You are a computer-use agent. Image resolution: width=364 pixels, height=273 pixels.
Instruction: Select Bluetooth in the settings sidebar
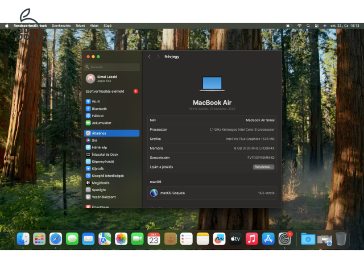(99, 109)
